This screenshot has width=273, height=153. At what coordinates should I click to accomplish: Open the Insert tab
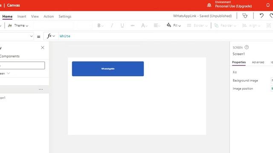[22, 16]
